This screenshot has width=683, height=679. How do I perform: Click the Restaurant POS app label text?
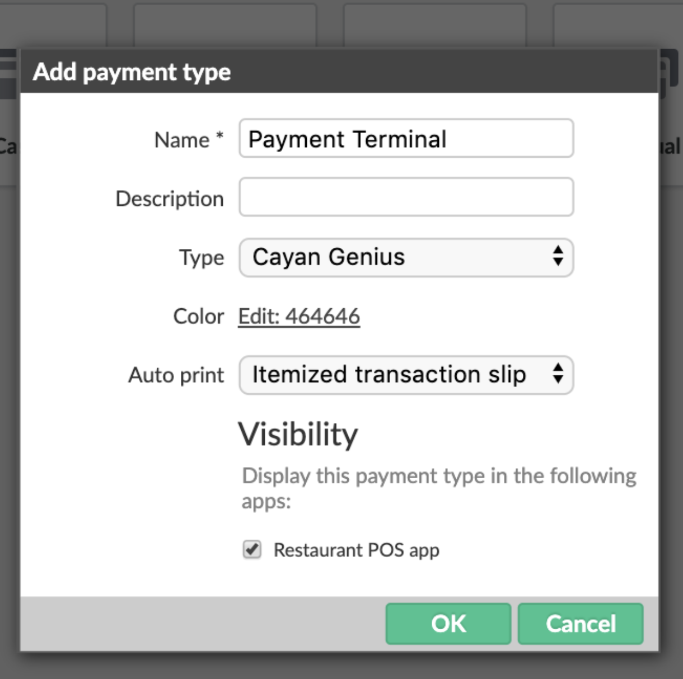click(356, 550)
